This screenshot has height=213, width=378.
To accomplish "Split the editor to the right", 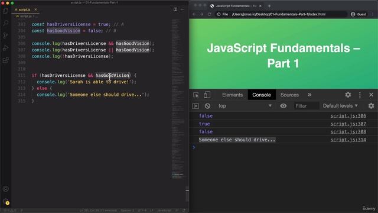I will tap(175, 9).
